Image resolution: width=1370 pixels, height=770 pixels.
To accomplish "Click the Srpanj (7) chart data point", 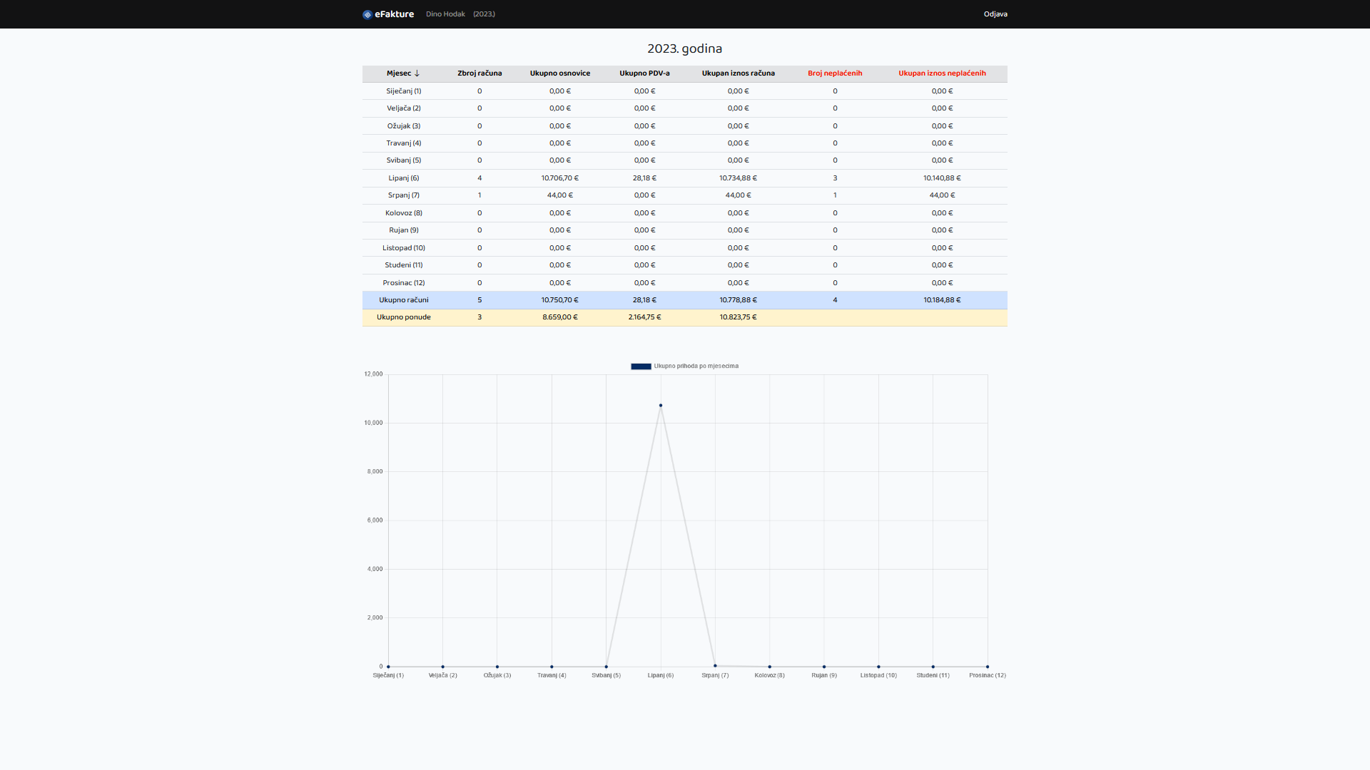I will (715, 666).
